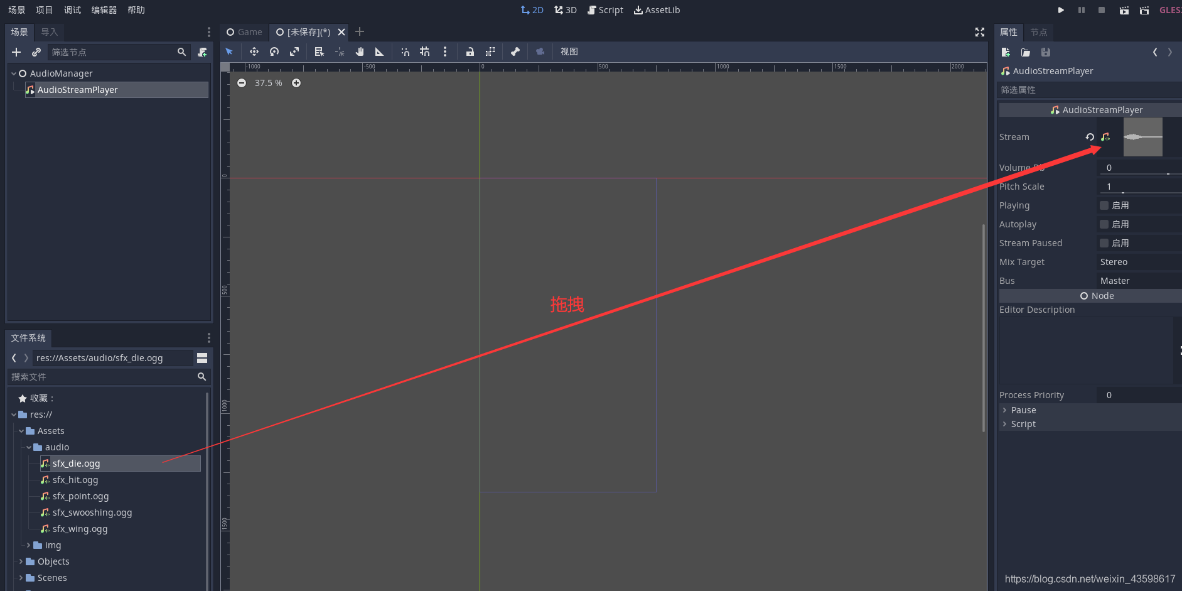Open snapping options menu
1182x591 pixels.
(x=445, y=52)
